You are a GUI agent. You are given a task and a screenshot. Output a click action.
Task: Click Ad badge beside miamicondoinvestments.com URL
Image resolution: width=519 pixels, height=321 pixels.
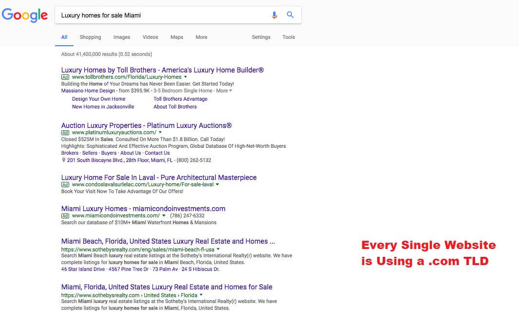[65, 215]
